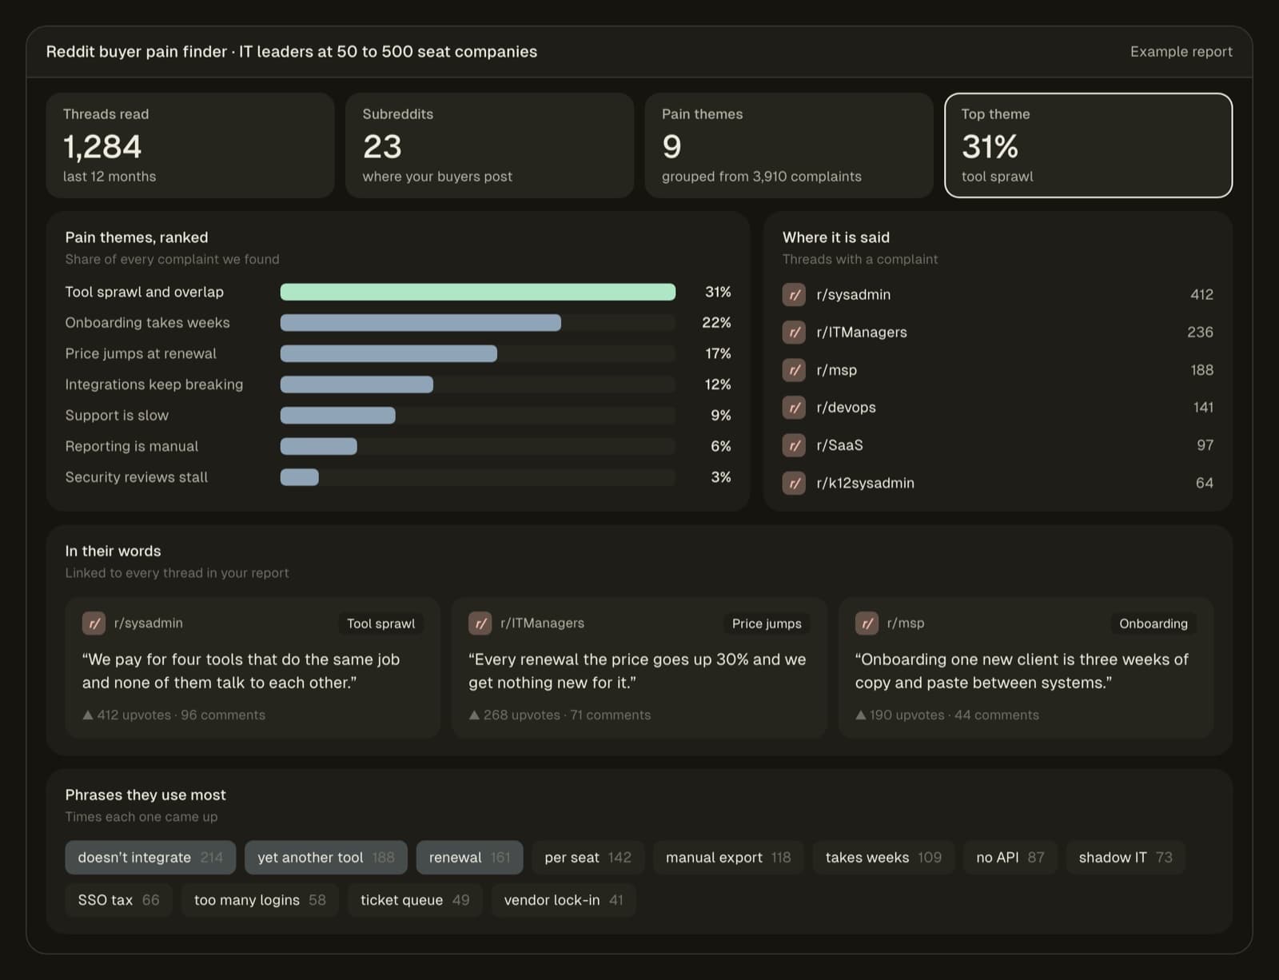Click the subreddit icon on the Price jumps quote card
The width and height of the screenshot is (1279, 980).
[480, 623]
